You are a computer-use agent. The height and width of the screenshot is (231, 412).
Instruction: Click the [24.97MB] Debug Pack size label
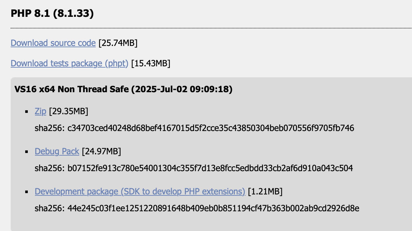point(102,151)
